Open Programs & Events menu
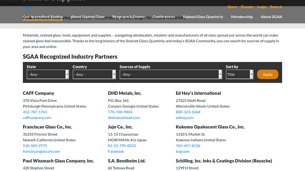The height and width of the screenshot is (171, 305). 128,17
